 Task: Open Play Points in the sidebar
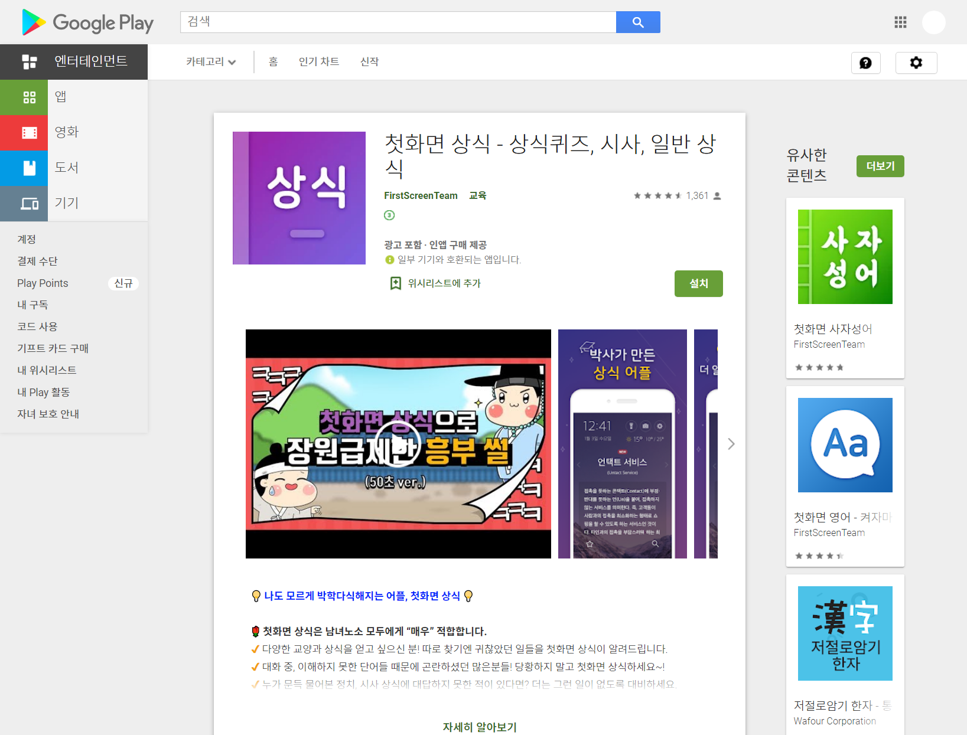pos(43,283)
